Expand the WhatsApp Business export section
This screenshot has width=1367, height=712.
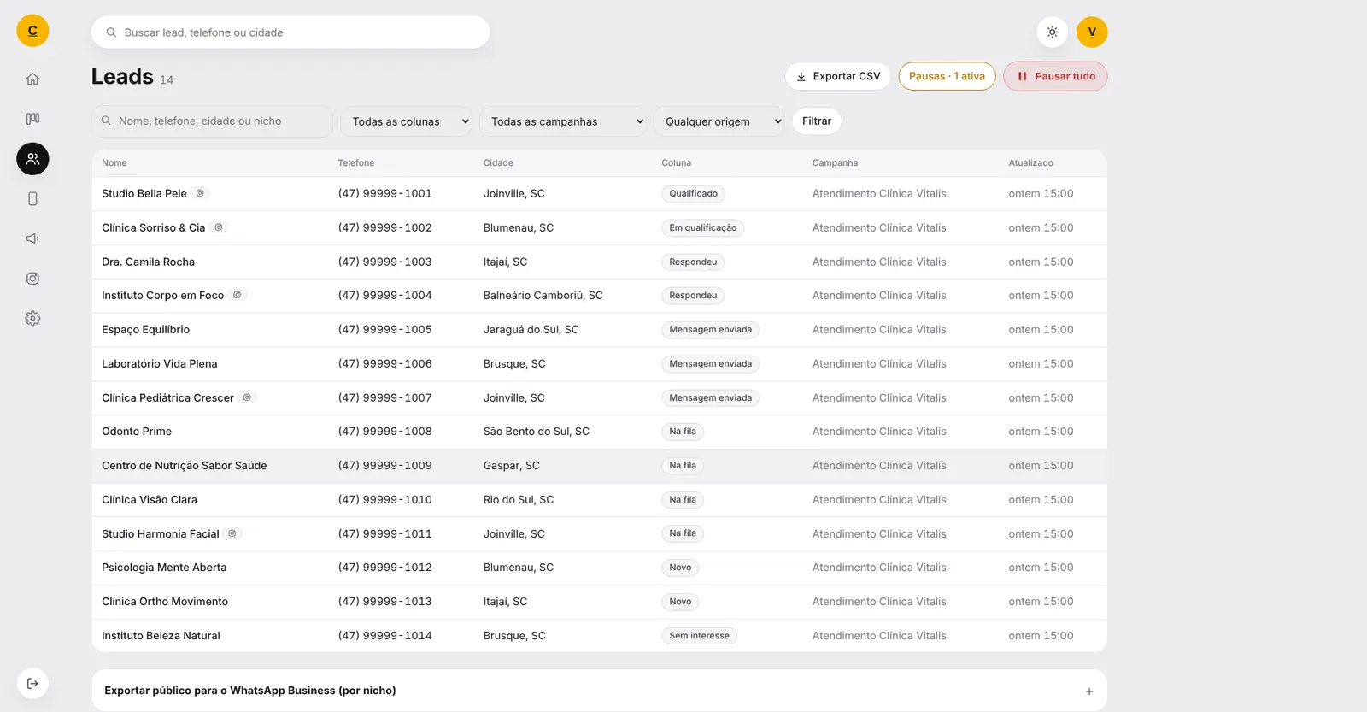(x=599, y=691)
